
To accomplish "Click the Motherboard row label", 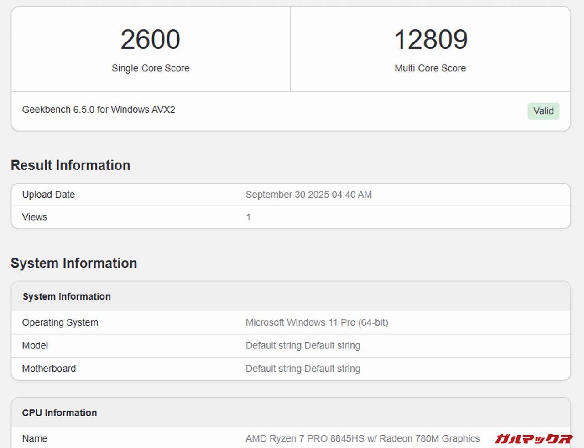I will (x=49, y=369).
